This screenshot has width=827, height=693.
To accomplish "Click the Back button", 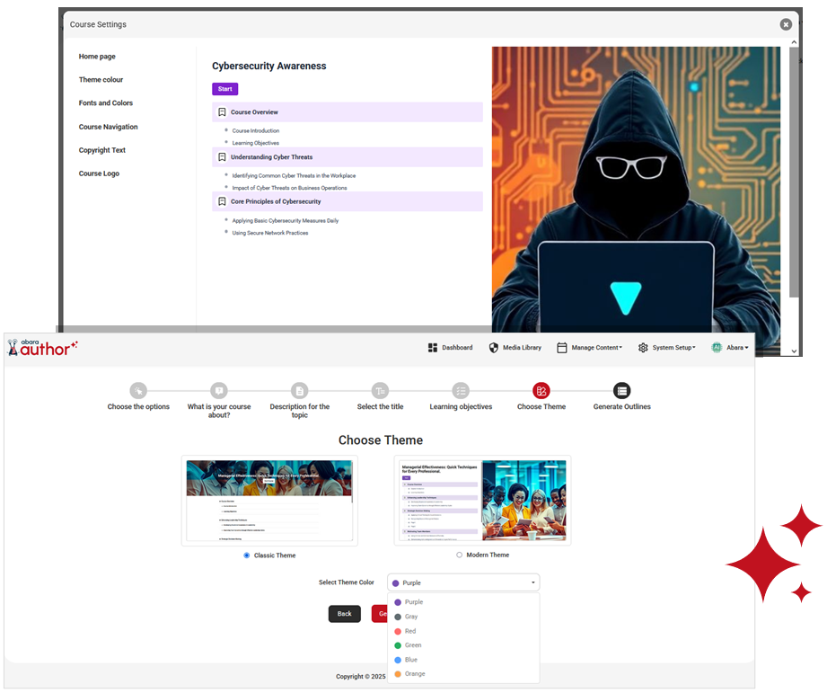I will coord(344,614).
